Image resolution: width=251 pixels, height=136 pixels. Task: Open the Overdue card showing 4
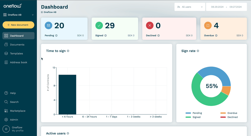tap(224, 29)
